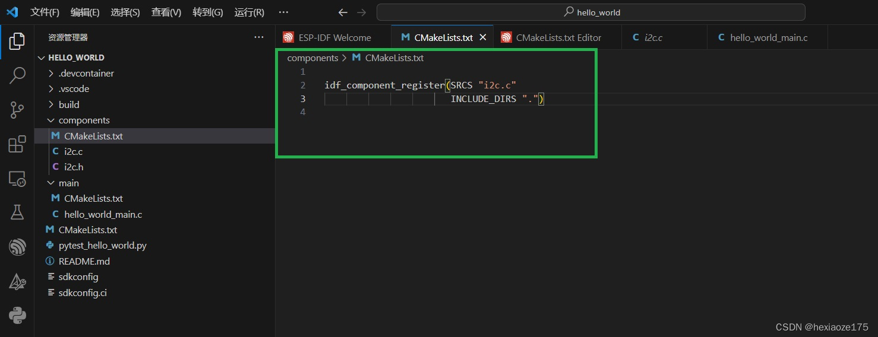Open hello_world_main.c in the file tree
This screenshot has height=337, width=878.
point(154,214)
